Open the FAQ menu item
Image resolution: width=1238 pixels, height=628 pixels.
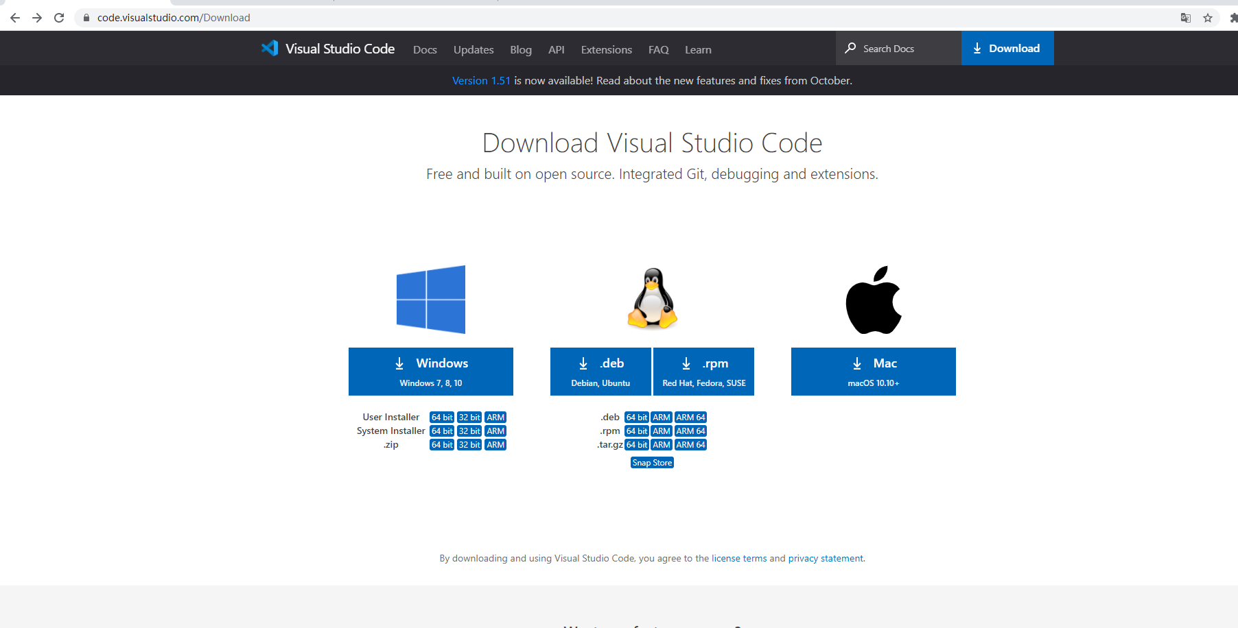point(659,49)
